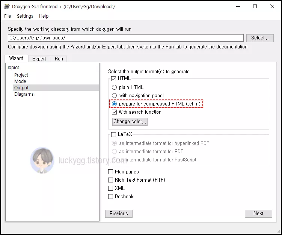Switch to the Run tab

pyautogui.click(x=59, y=59)
